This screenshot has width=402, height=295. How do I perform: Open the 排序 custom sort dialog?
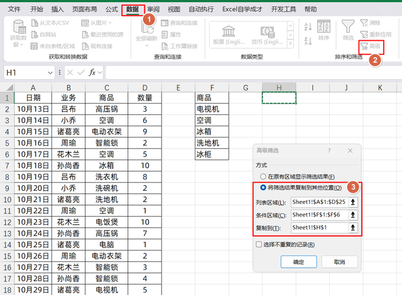coord(323,30)
